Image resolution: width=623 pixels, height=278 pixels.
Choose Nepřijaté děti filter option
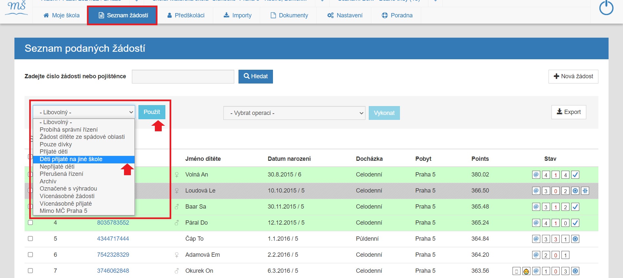[x=84, y=167]
